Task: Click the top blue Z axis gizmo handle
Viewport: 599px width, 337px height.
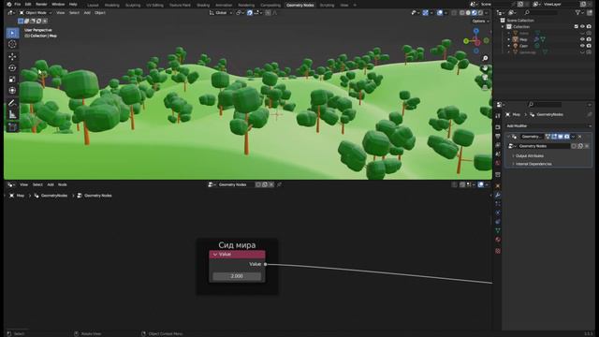Action: click(x=476, y=31)
